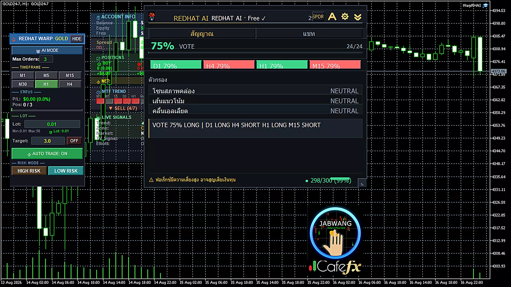Screen dimensions: 511x287
Task: Toggle the Target OFF switch
Action: 74,141
